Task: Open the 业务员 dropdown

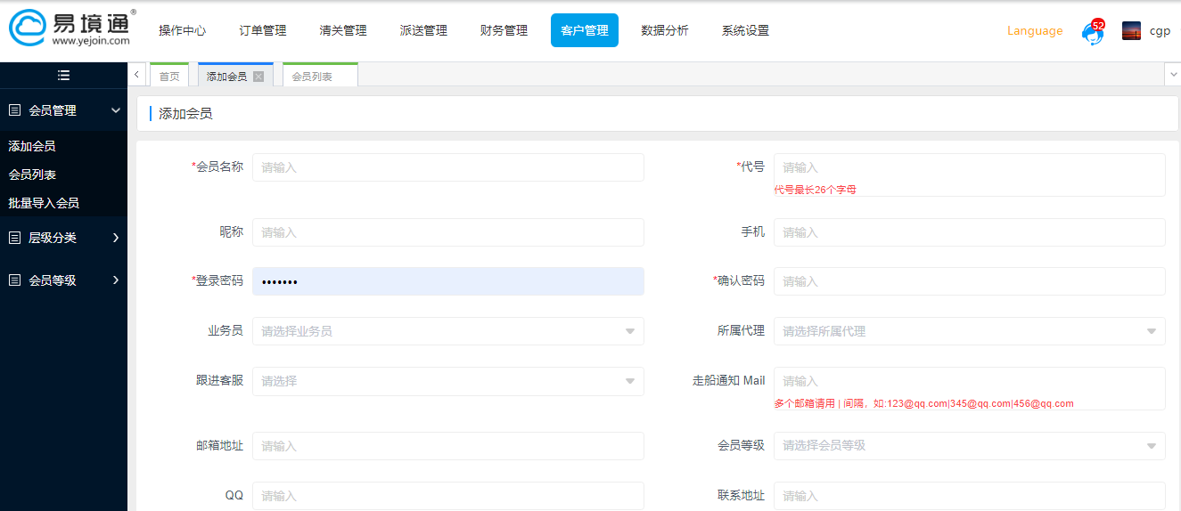Action: pyautogui.click(x=447, y=331)
